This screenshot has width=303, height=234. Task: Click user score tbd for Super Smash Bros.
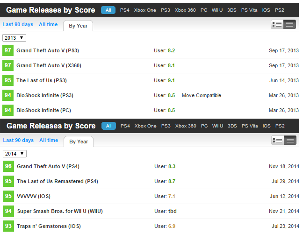click(x=173, y=211)
